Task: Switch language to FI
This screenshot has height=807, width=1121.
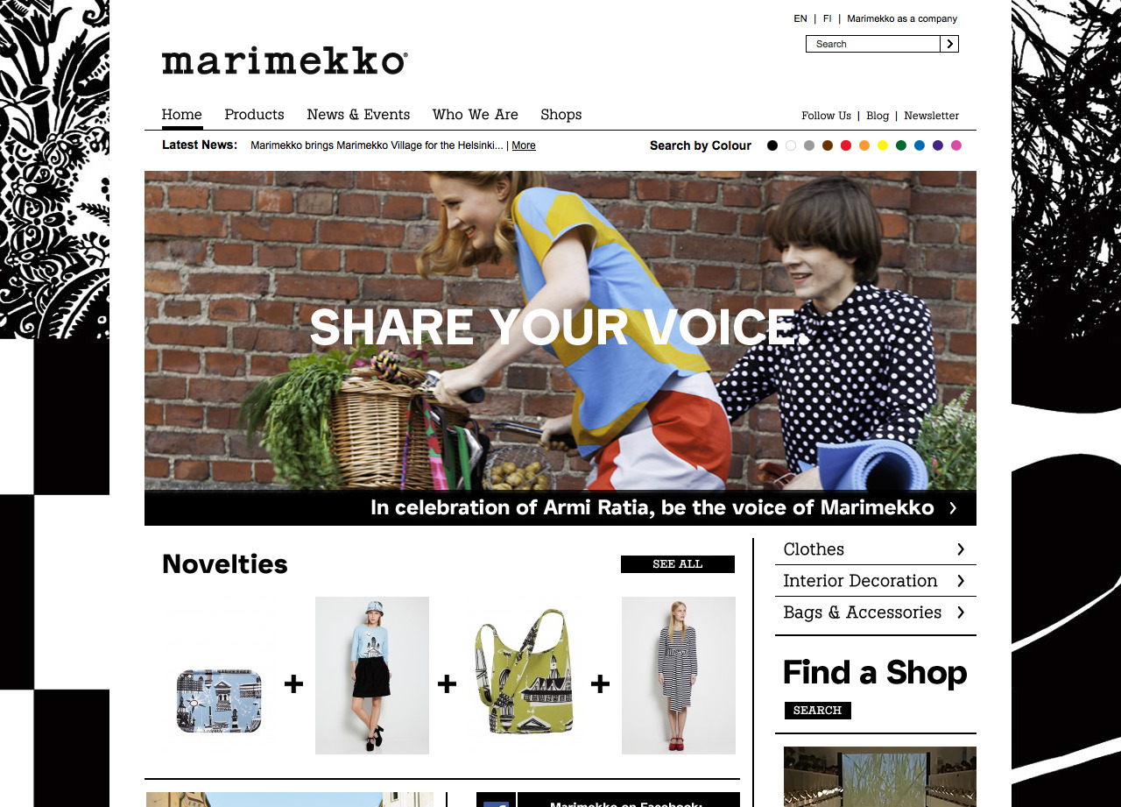Action: tap(828, 18)
